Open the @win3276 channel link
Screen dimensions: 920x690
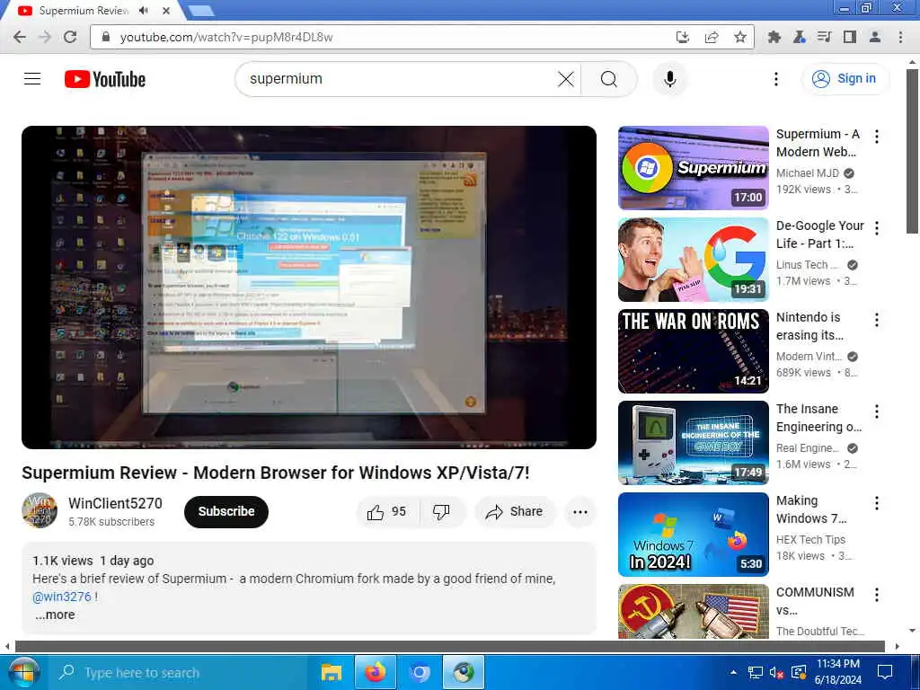62,597
